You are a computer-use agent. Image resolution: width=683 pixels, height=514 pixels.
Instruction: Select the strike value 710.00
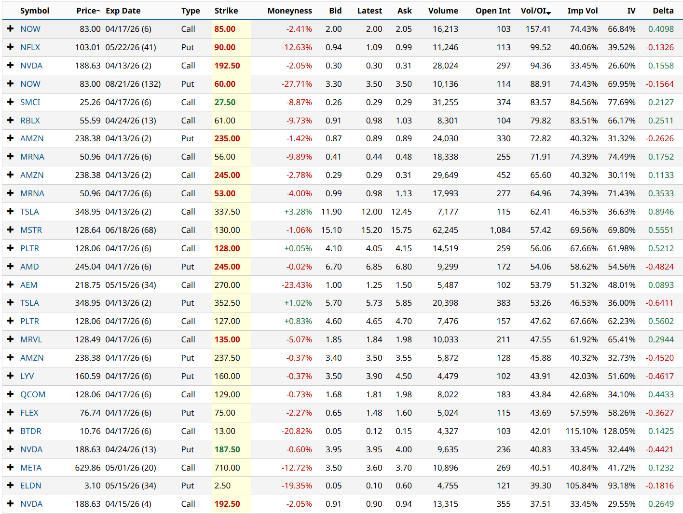point(227,468)
